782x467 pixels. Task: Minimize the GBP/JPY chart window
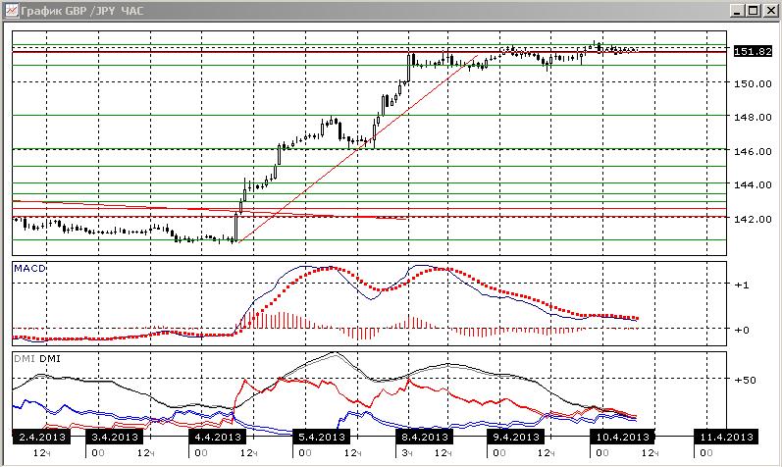(x=738, y=11)
